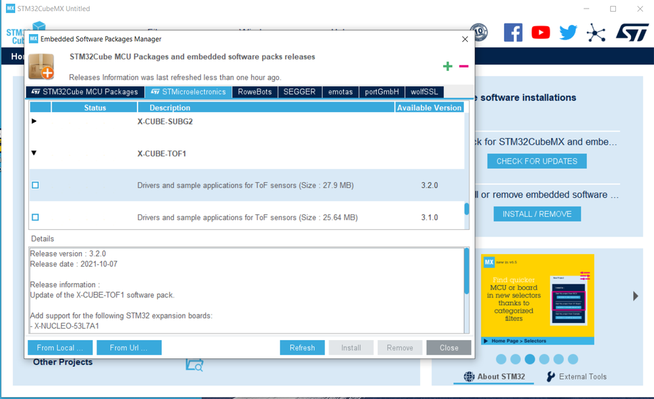Click the Install button
This screenshot has height=399, width=654.
(x=351, y=348)
